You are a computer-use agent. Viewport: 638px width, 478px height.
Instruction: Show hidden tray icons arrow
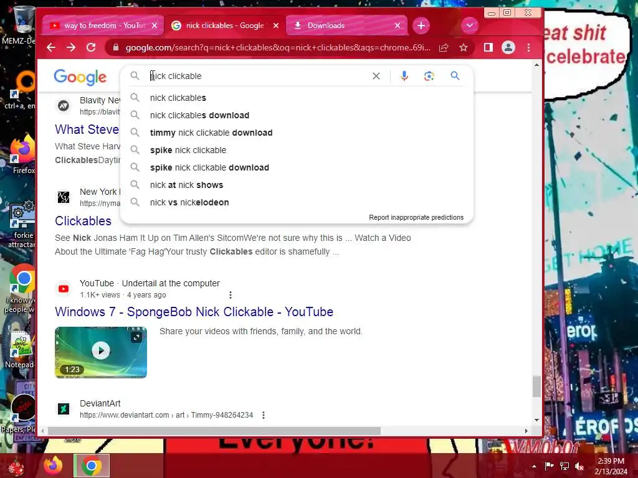coord(534,466)
